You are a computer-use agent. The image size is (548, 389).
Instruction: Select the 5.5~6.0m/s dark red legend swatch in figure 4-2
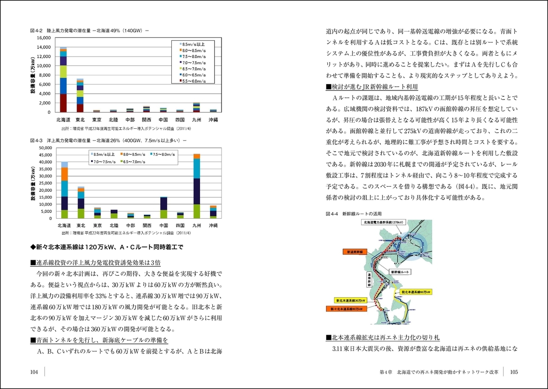tap(180, 81)
